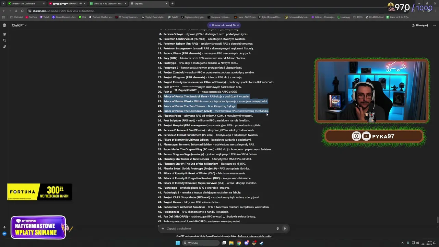Open the EXCEL bookmark folder
439x247 pixels.
point(358,17)
